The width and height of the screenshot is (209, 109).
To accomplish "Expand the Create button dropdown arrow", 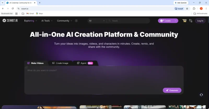I will (x=176, y=21).
